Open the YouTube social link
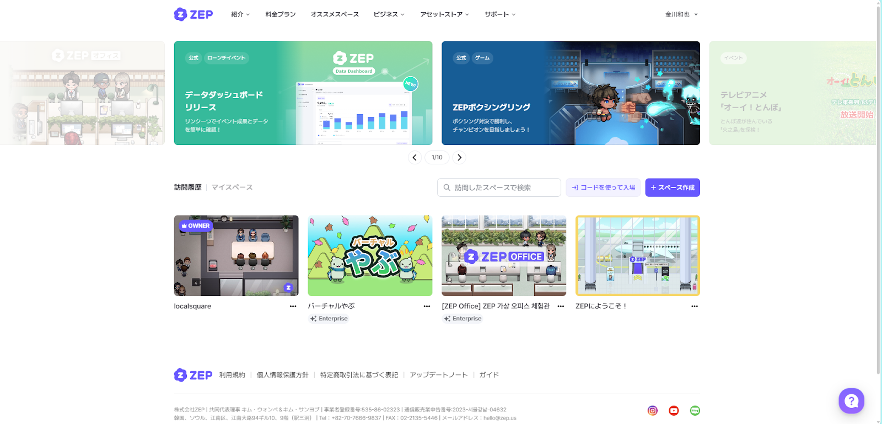The image size is (882, 424). click(674, 410)
